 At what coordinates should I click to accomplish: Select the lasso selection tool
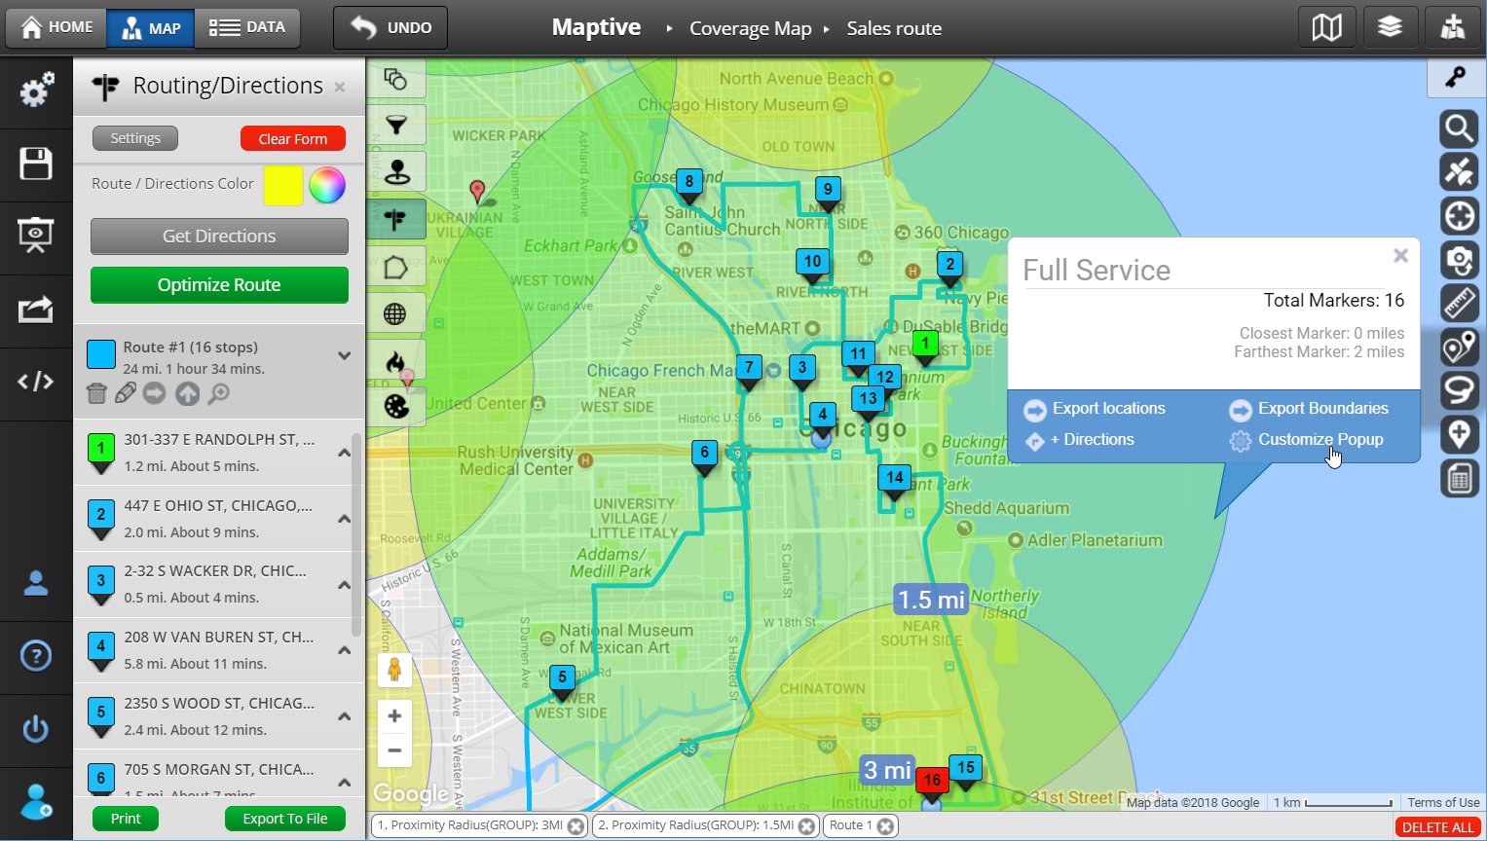(1459, 390)
